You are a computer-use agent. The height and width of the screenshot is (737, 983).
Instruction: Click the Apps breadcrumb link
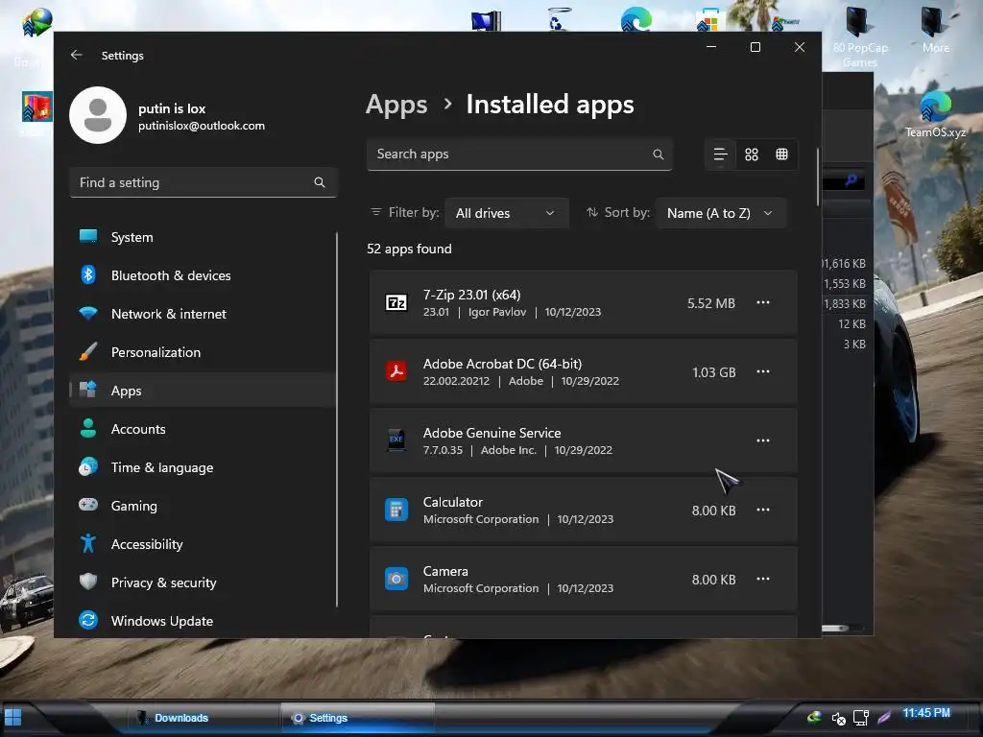click(396, 105)
